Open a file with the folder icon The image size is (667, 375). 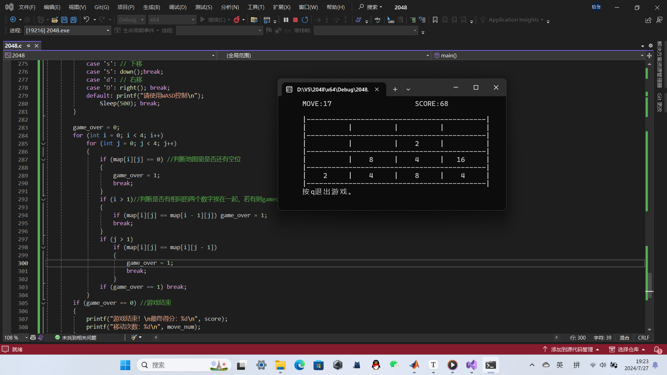pos(55,20)
